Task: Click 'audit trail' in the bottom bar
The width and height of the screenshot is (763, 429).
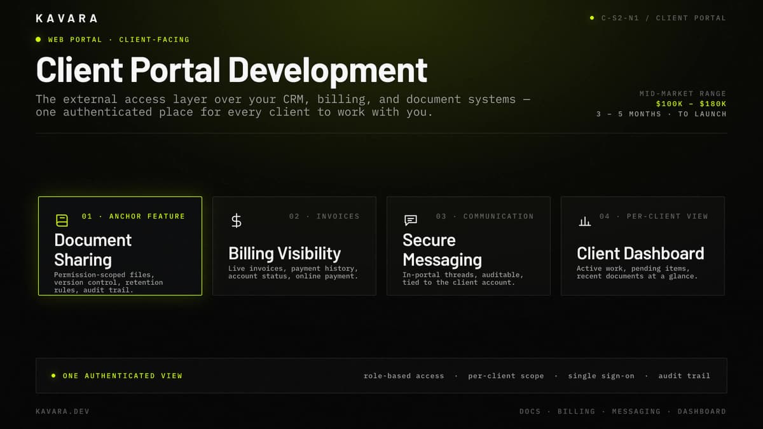Action: coord(684,376)
